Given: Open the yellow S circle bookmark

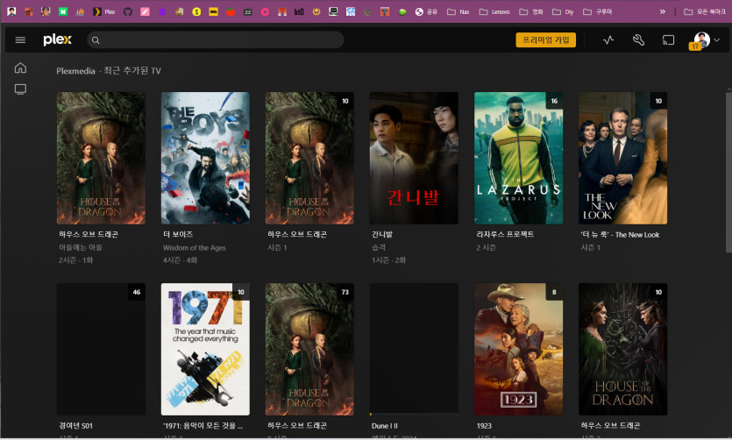Looking at the screenshot, I should pos(196,11).
